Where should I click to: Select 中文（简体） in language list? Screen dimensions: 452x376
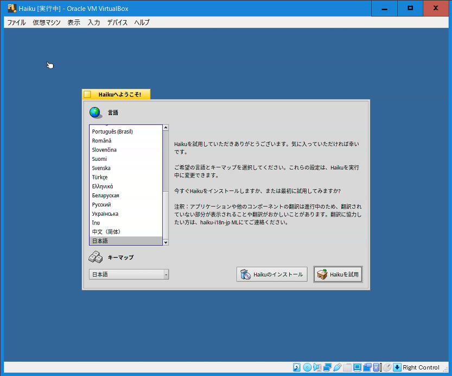coord(126,232)
